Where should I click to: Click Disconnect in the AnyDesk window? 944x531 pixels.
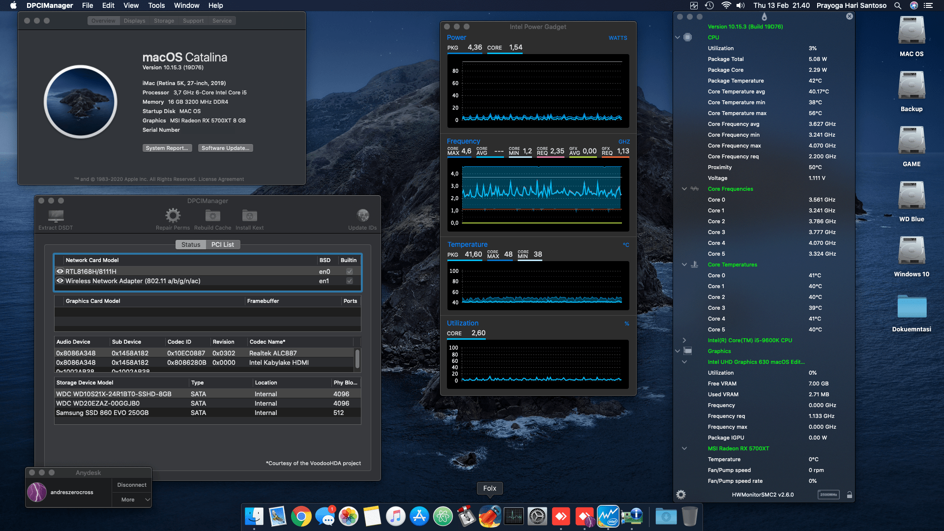[131, 484]
